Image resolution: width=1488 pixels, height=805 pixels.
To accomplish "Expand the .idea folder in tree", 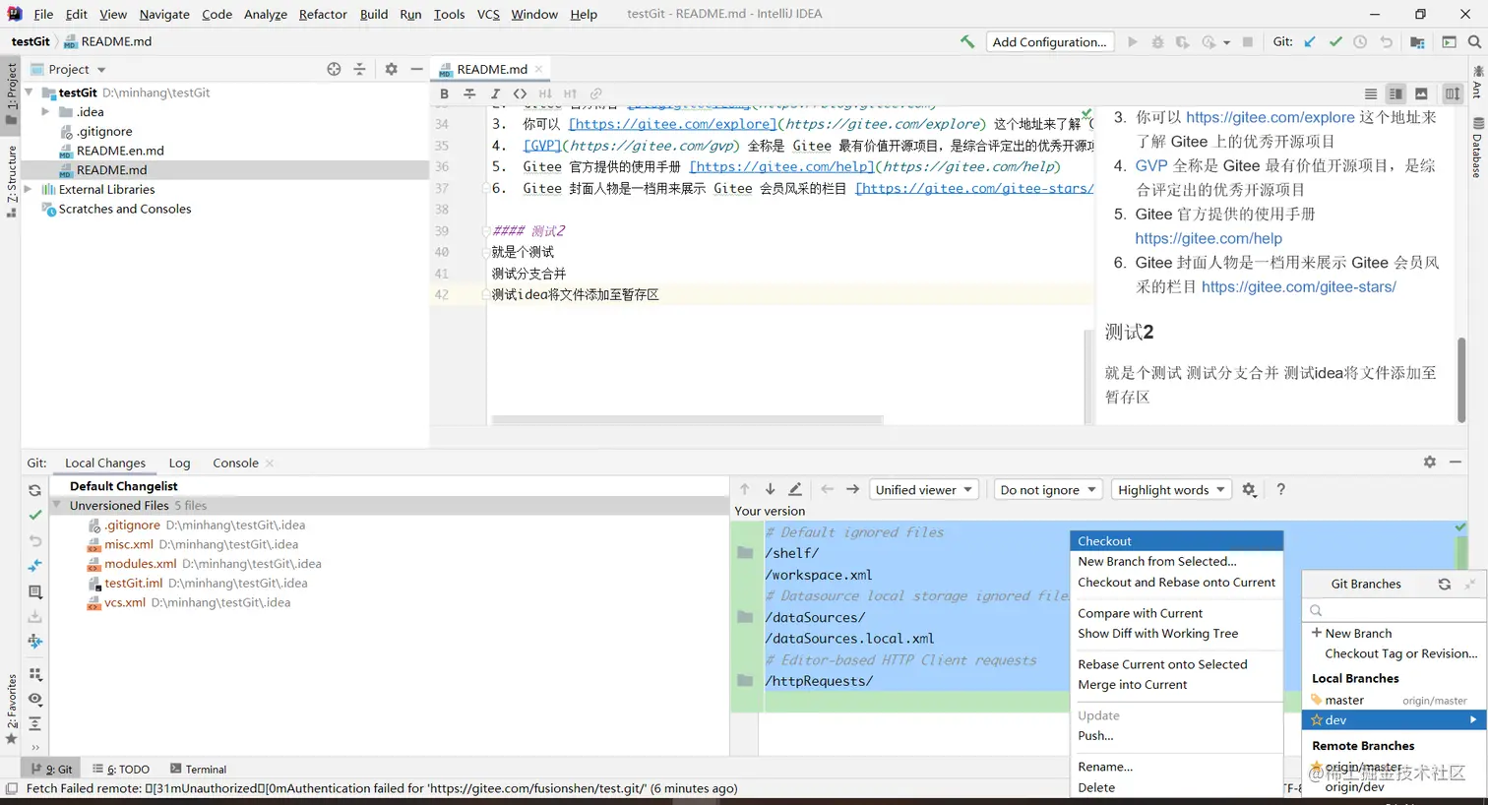I will coord(45,112).
